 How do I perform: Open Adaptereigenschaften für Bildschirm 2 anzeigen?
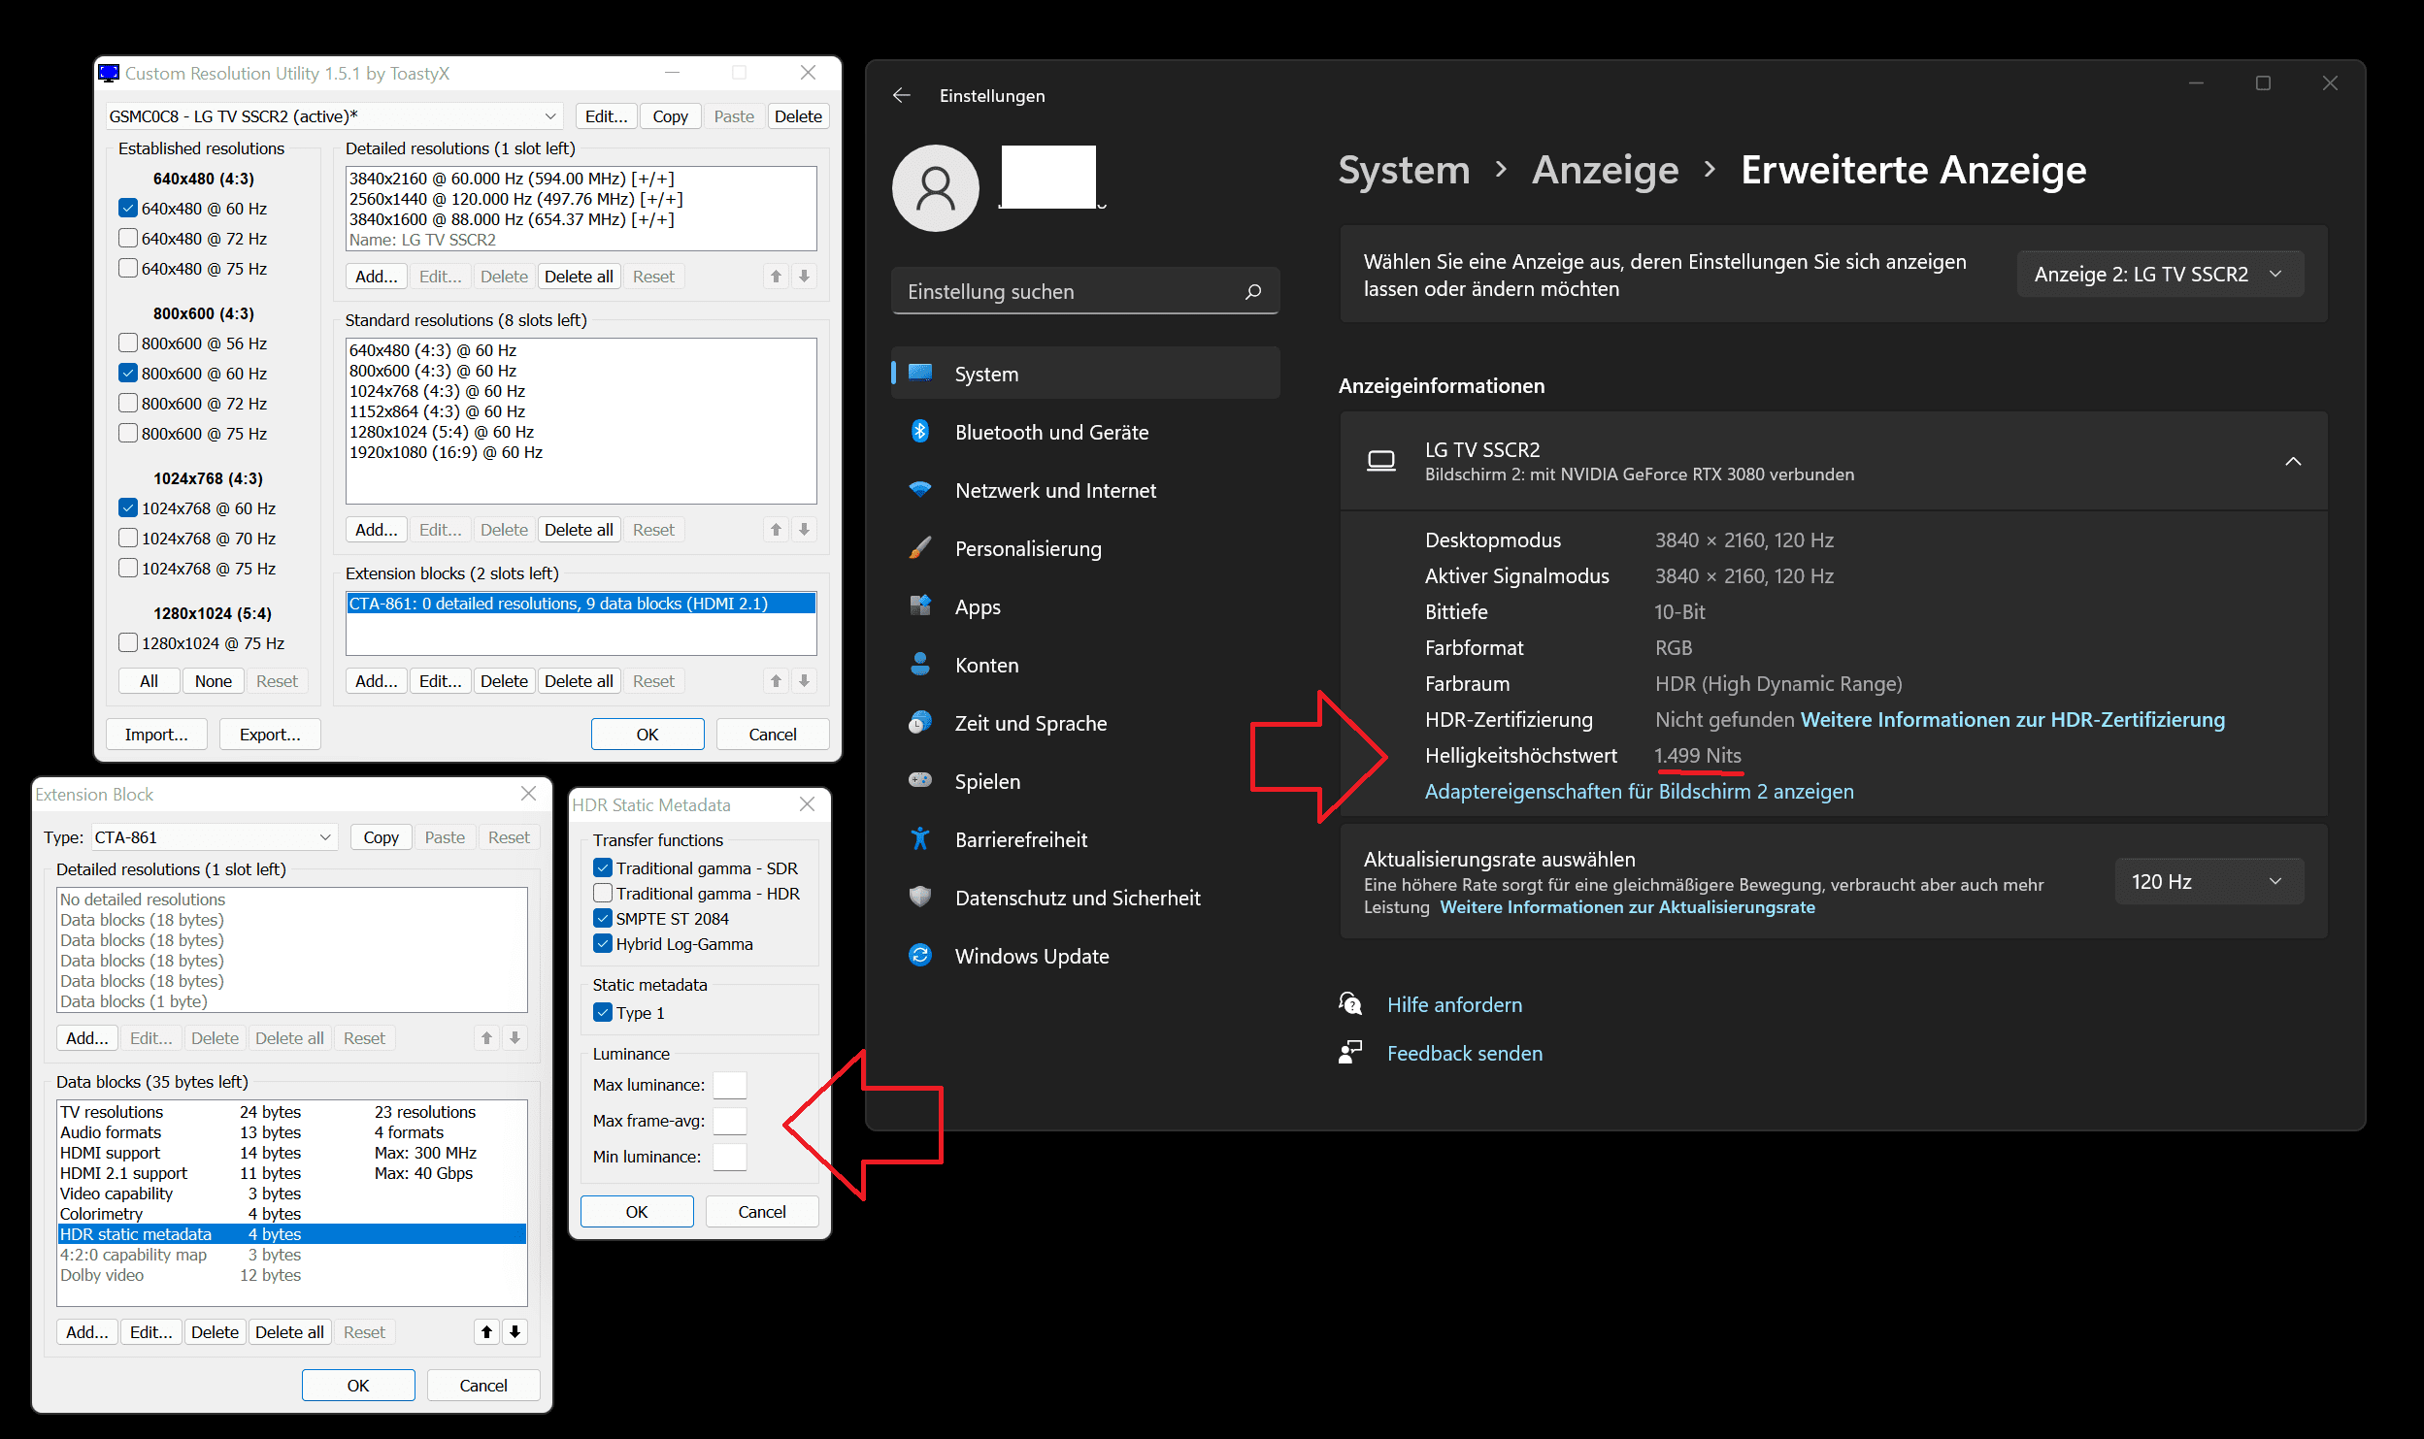coord(1639,792)
